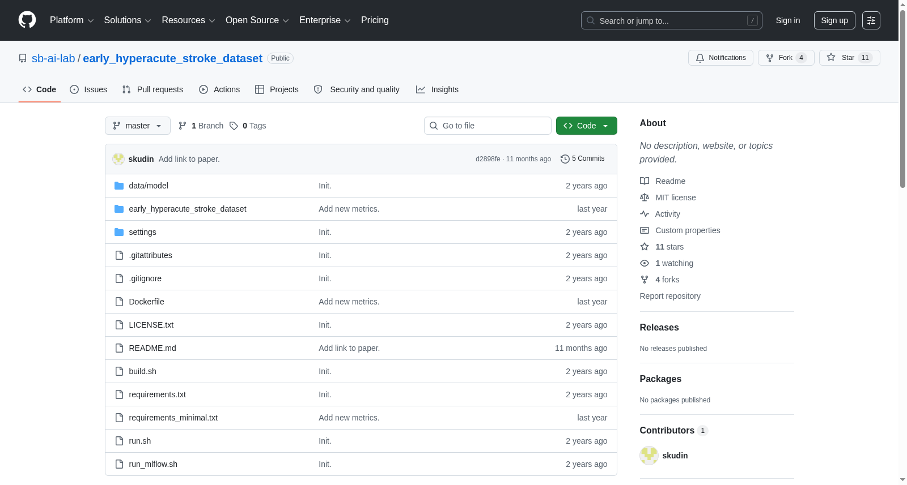Expand the Enterprise menu

(325, 20)
